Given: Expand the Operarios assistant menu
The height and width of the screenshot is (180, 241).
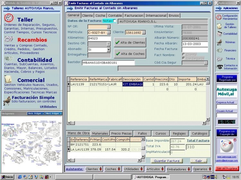Looking at the screenshot, I should point(202,169).
